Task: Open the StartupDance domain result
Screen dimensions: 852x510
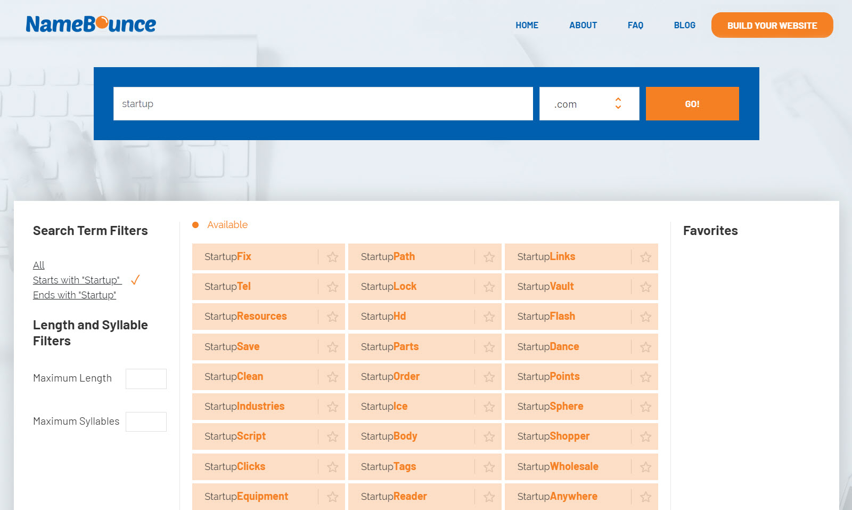Action: (x=548, y=347)
